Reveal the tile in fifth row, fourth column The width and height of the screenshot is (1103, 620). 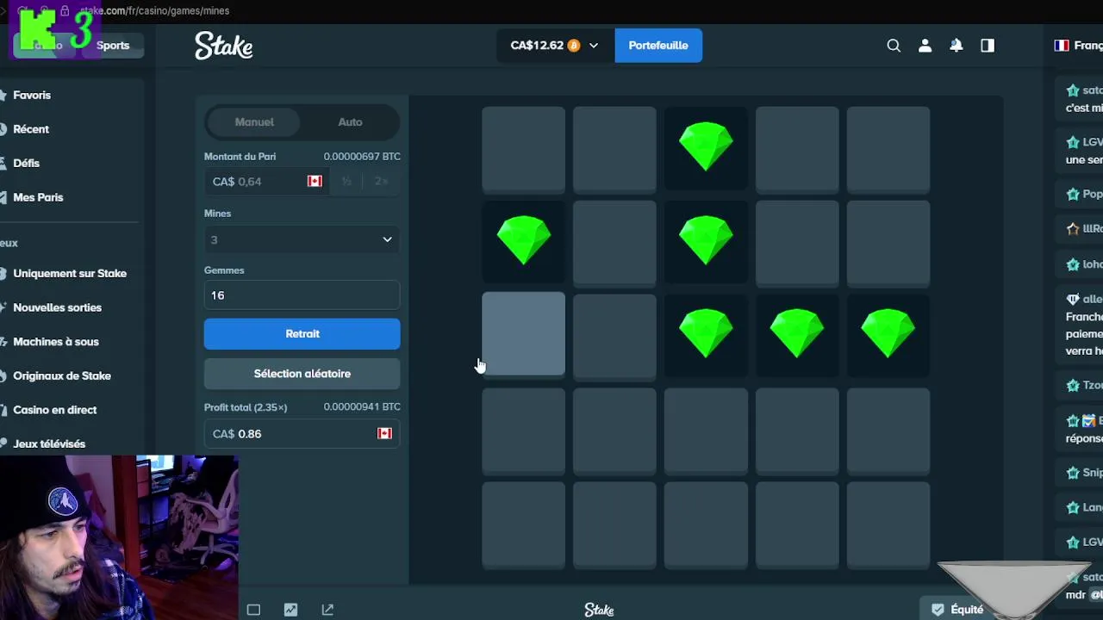coord(797,524)
